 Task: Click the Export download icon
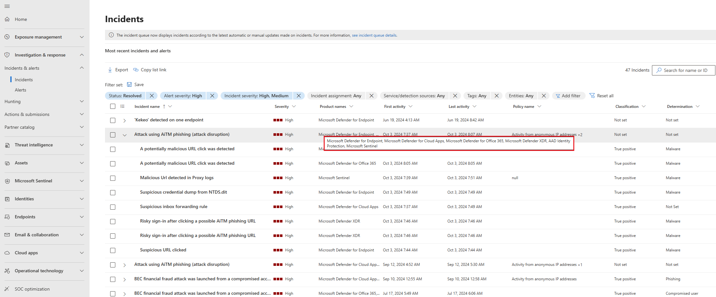pyautogui.click(x=110, y=70)
